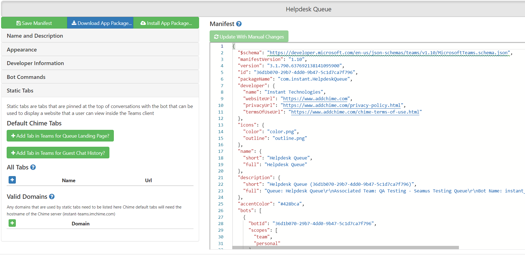This screenshot has width=525, height=255.
Task: Open the Developer Information section
Action: pos(100,63)
